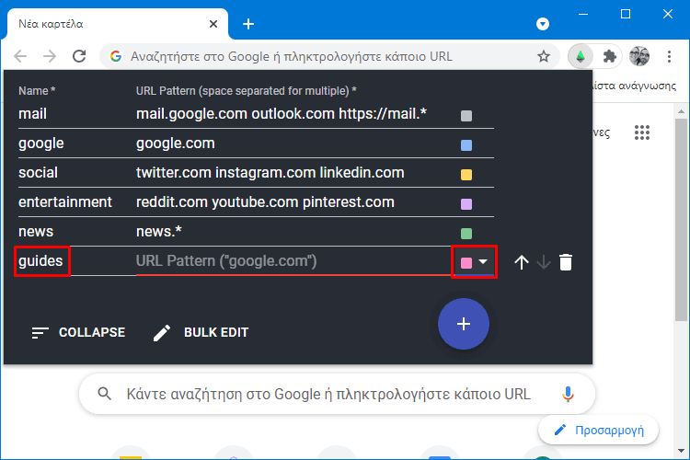Close the Νέα καρτέλα tab
The image size is (690, 460).
coord(213,24)
